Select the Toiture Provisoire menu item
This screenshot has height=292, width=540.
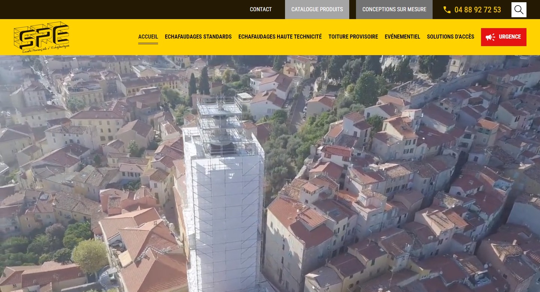point(353,37)
